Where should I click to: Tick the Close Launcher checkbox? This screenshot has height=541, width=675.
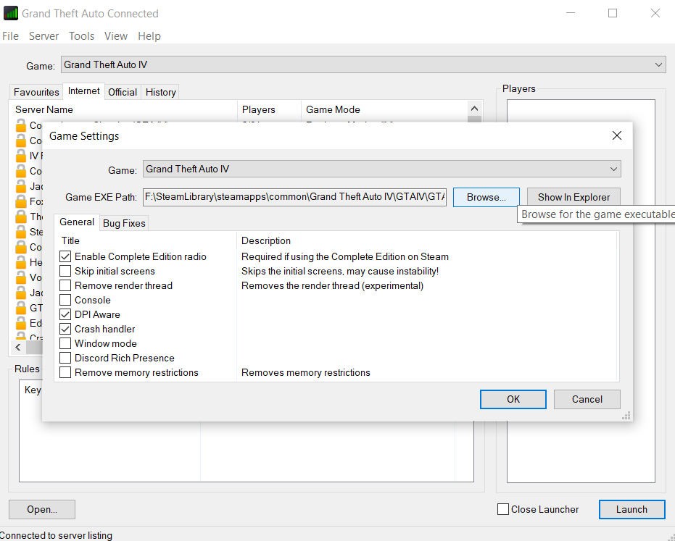503,509
